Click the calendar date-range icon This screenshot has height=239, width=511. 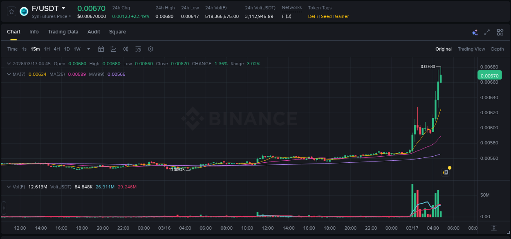pos(101,49)
